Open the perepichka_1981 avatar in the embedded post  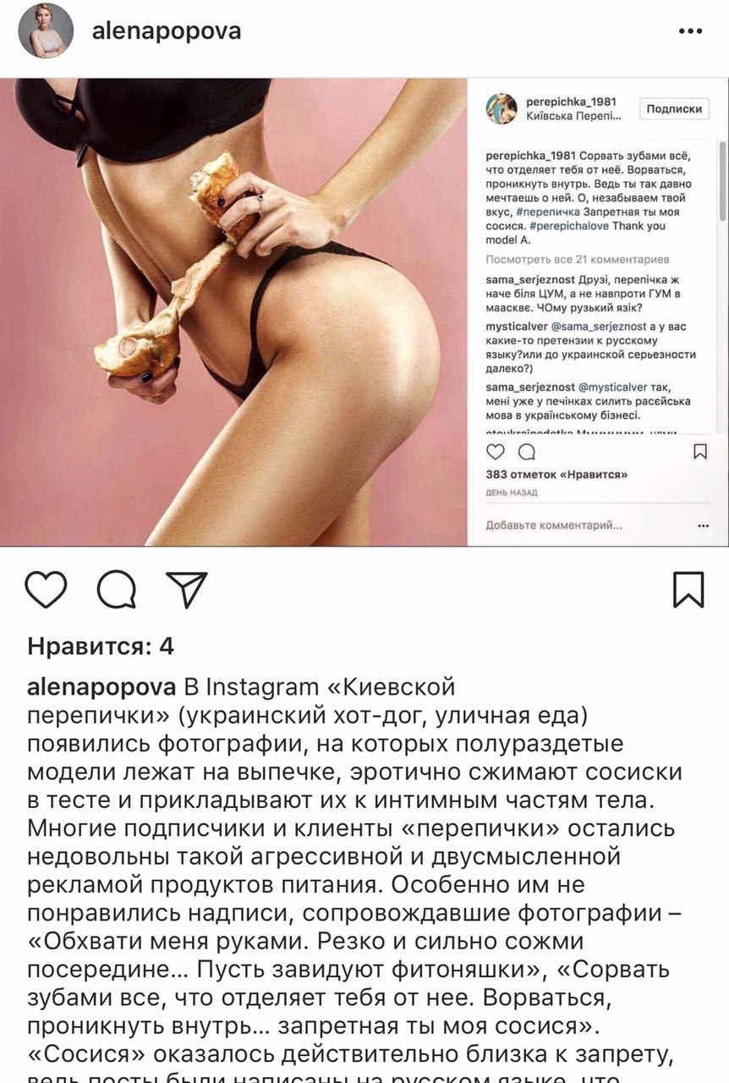pos(502,109)
